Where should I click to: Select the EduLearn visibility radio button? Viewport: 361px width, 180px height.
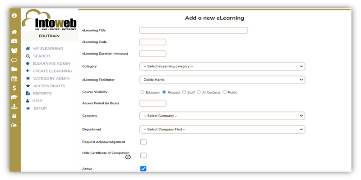[x=143, y=92]
